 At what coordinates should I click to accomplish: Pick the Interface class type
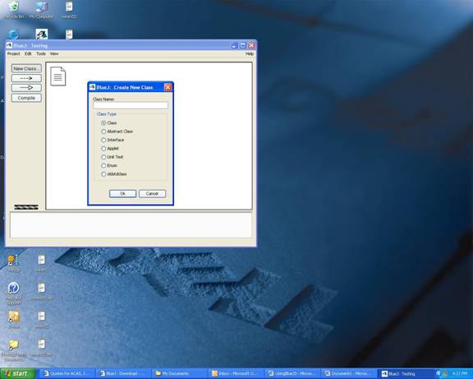[x=103, y=140]
